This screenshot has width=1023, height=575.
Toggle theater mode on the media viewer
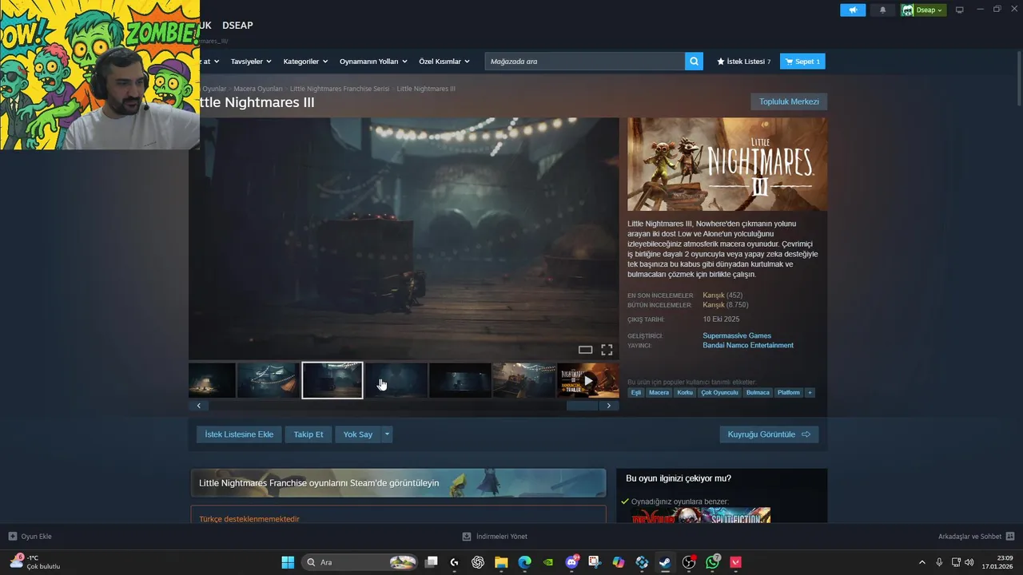click(x=585, y=350)
